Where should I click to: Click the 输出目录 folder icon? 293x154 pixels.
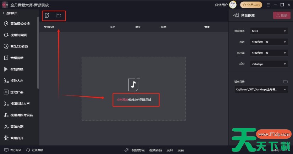[285, 82]
